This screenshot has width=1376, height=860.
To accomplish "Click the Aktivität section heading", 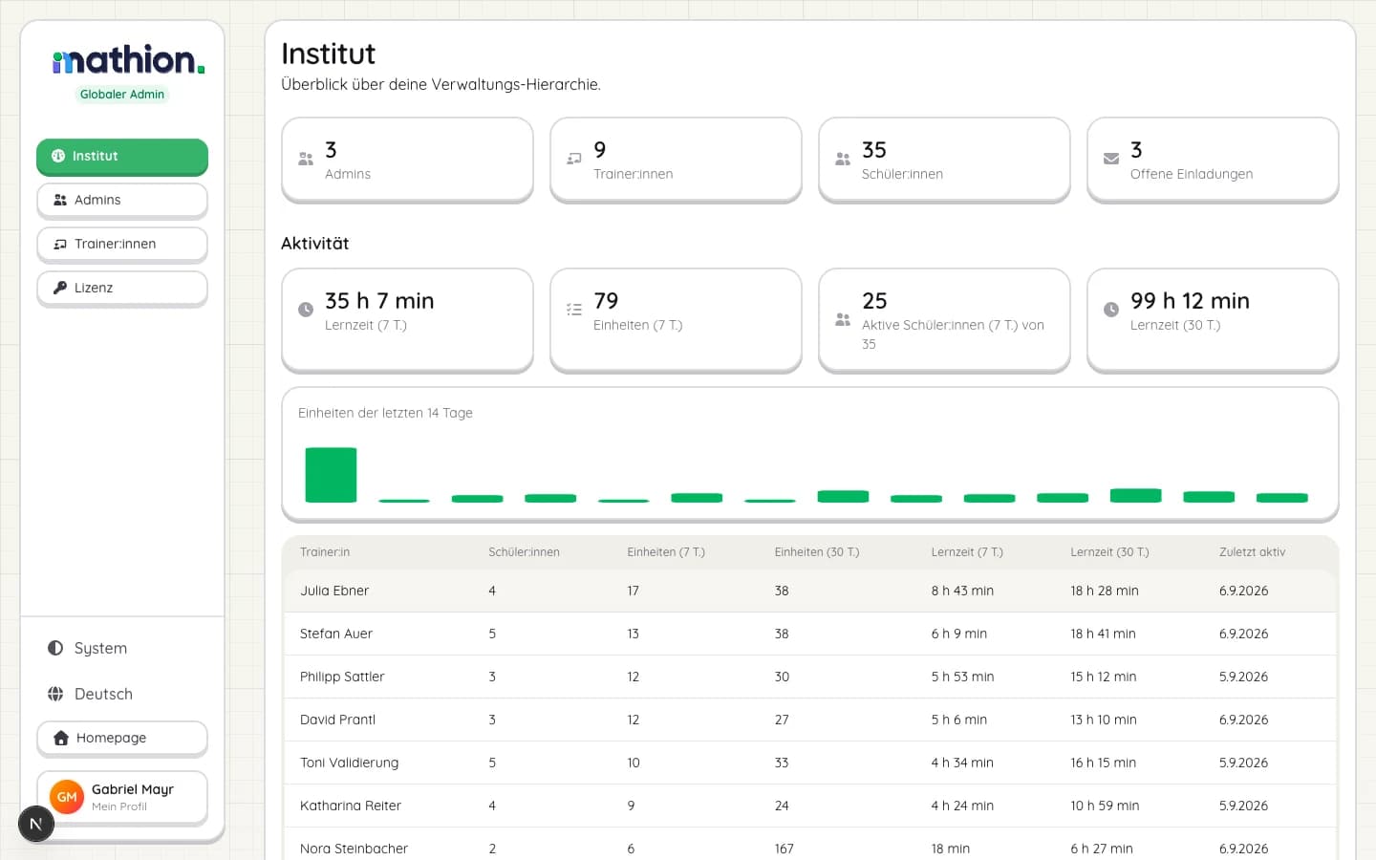I will [314, 243].
